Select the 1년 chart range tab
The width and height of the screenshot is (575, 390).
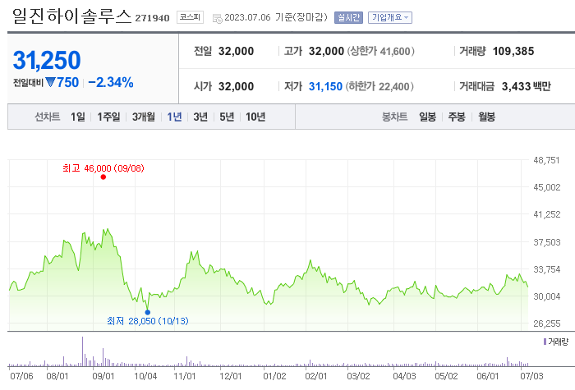point(174,117)
